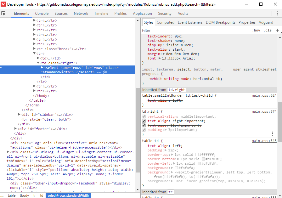Collapse the td class="right" node
Viewport: 282px width, 198px height.
click(x=38, y=63)
